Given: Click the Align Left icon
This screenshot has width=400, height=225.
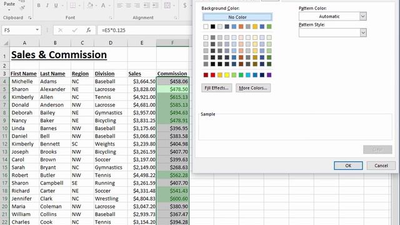Looking at the screenshot, I should 119,6.
